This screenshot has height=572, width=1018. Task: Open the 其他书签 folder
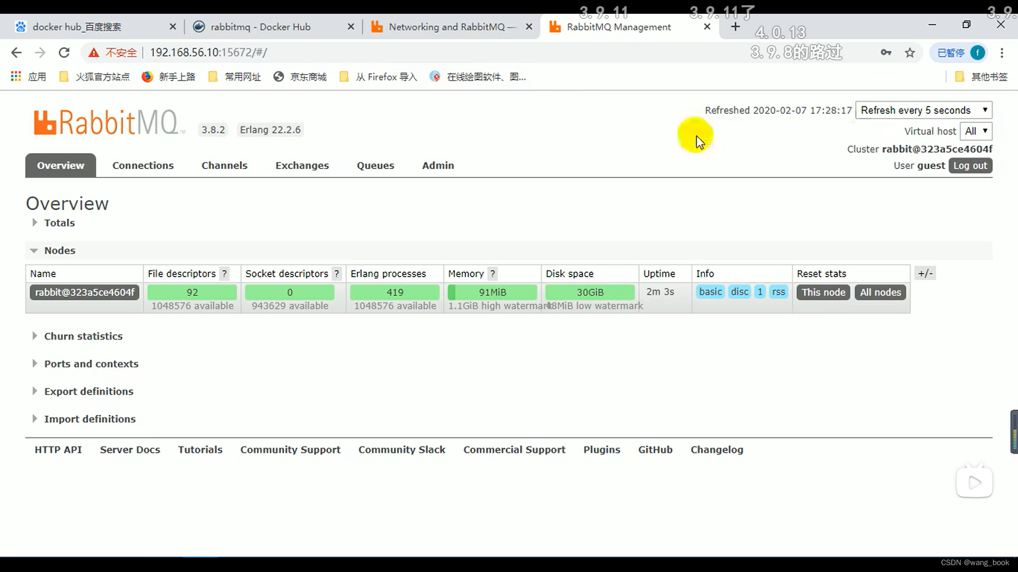(x=981, y=77)
